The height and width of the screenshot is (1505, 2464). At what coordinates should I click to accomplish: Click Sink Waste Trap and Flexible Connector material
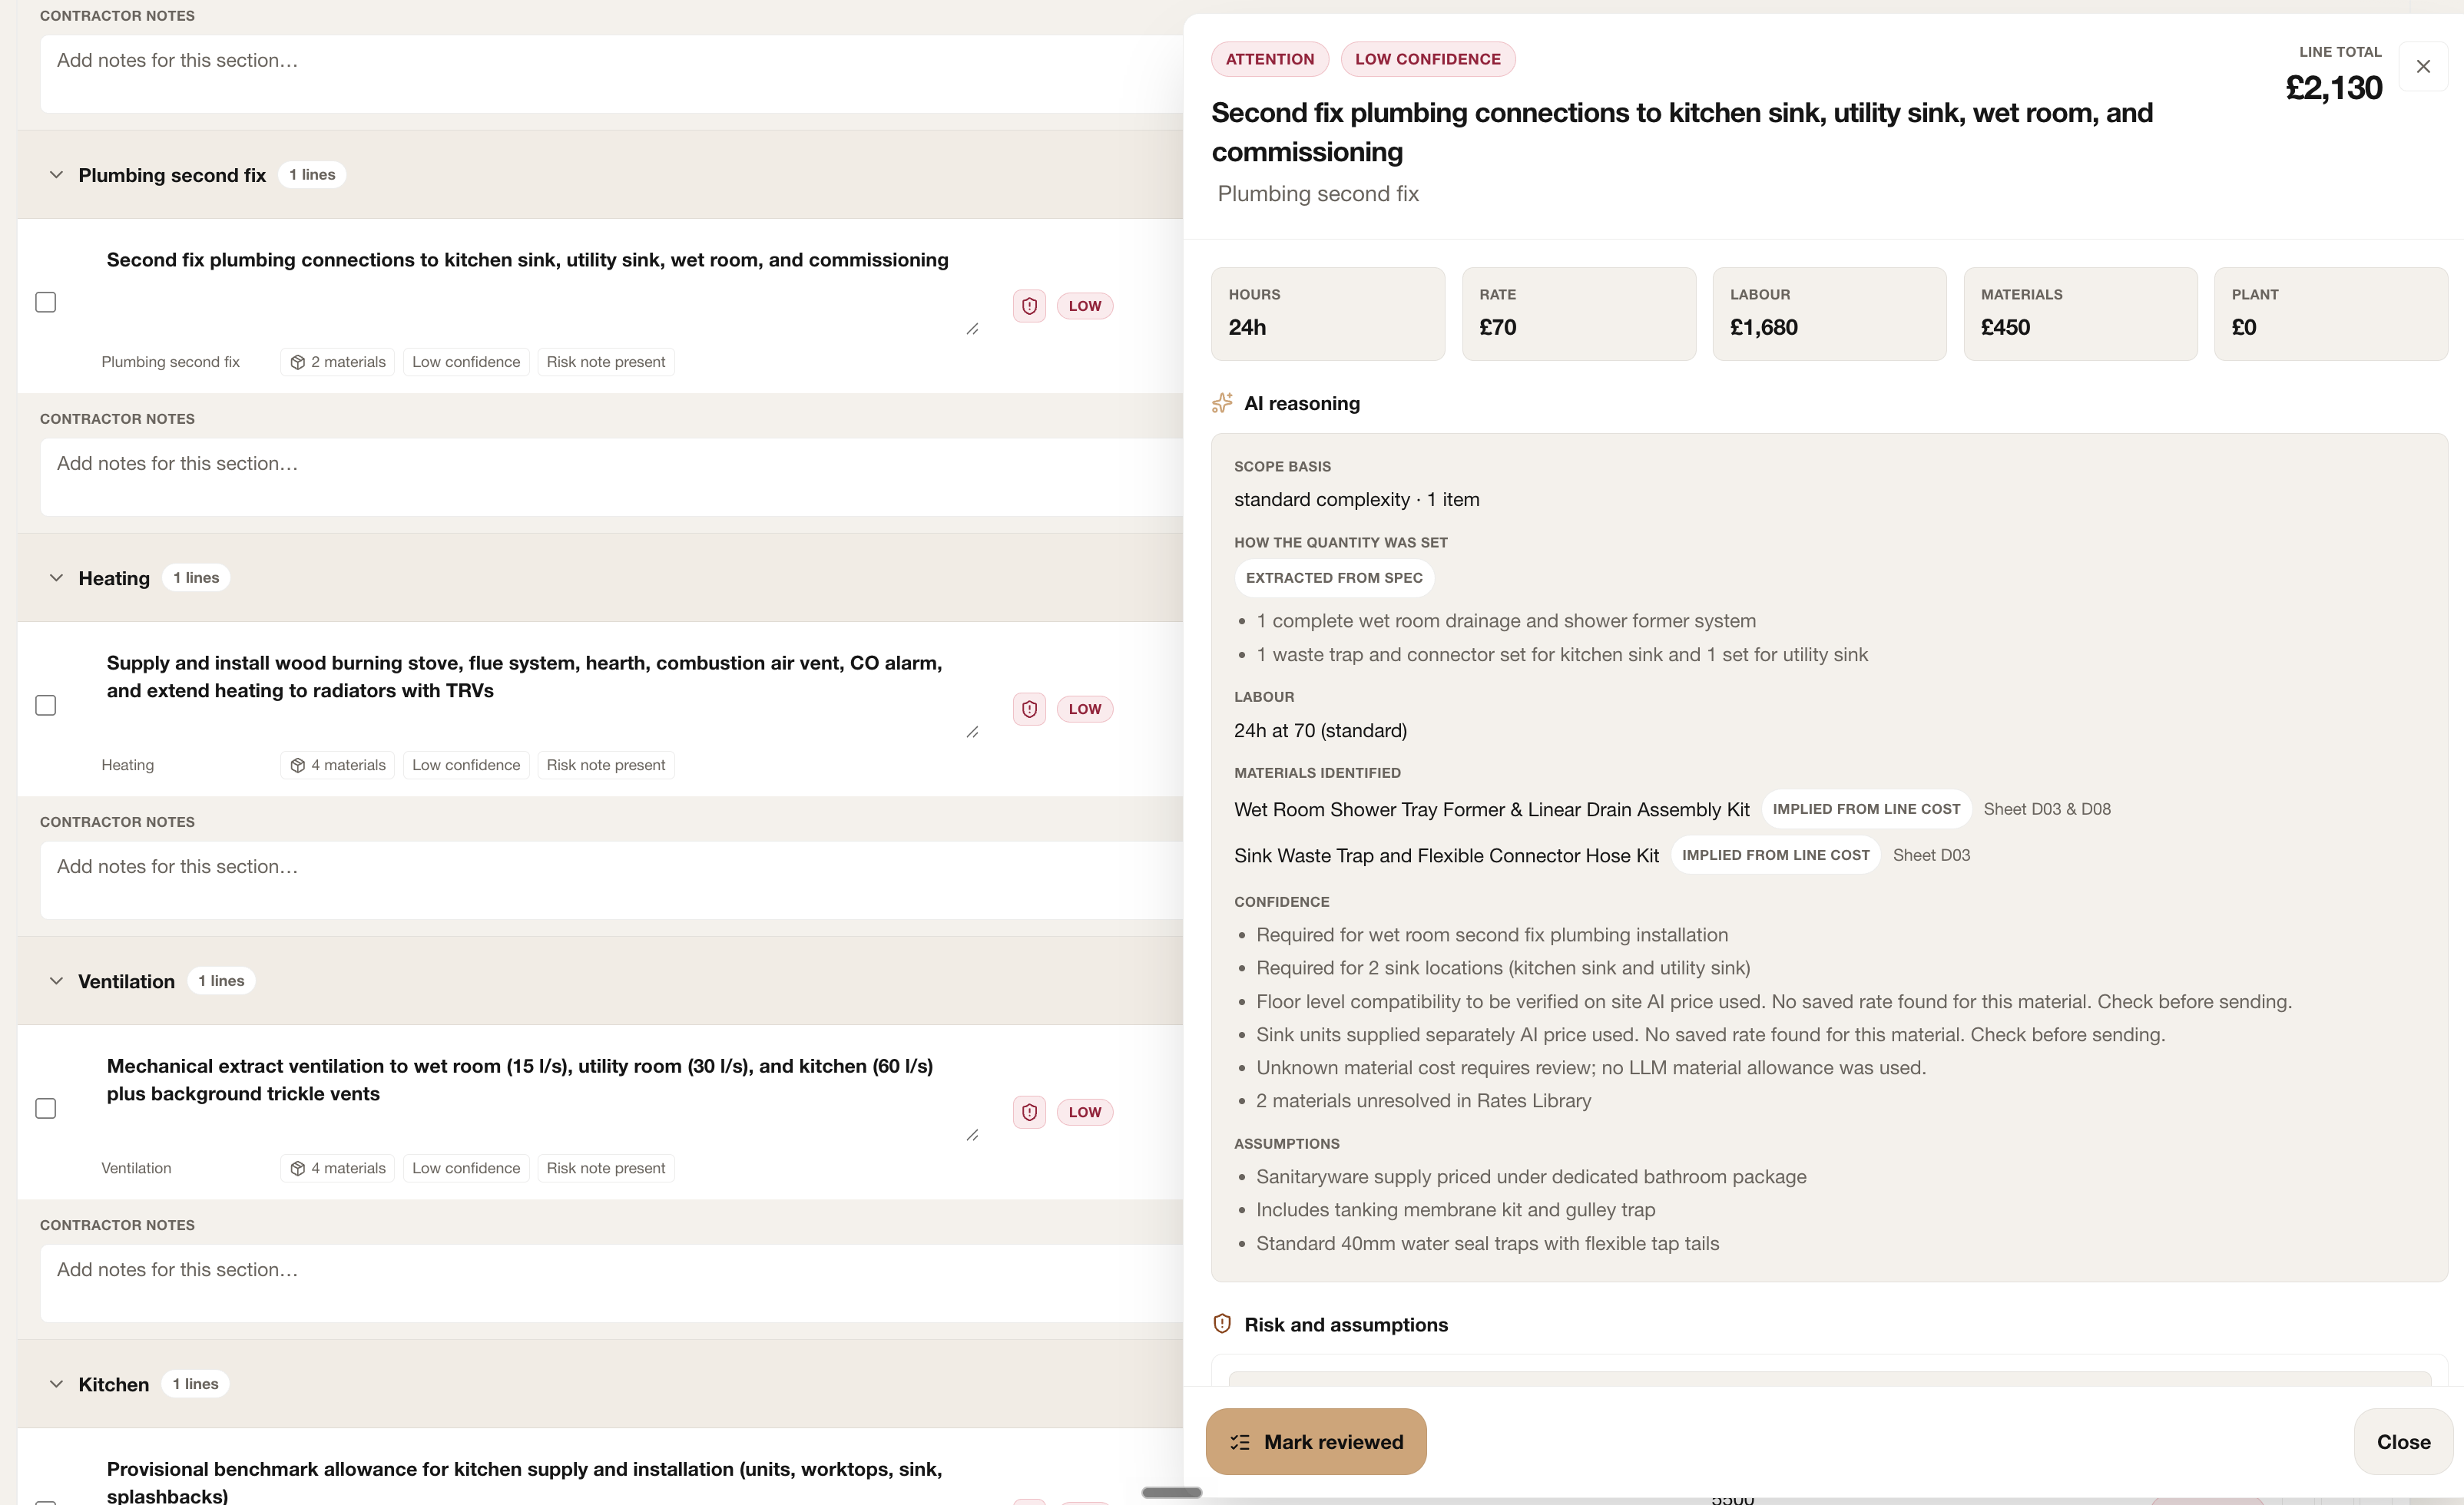click(1446, 856)
